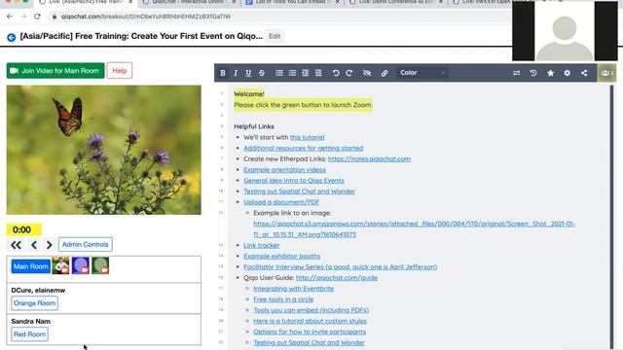The height and width of the screenshot is (350, 623).
Task: Click the green participant avatar in Main Room
Action: [100, 265]
